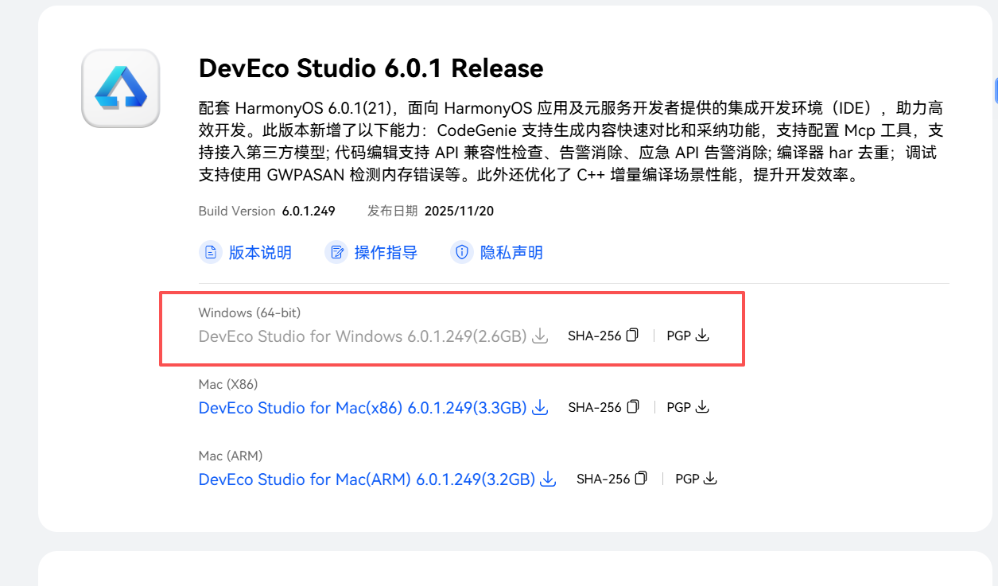Click download arrow icon for Mac(x86) package
This screenshot has width=998, height=586.
[540, 408]
